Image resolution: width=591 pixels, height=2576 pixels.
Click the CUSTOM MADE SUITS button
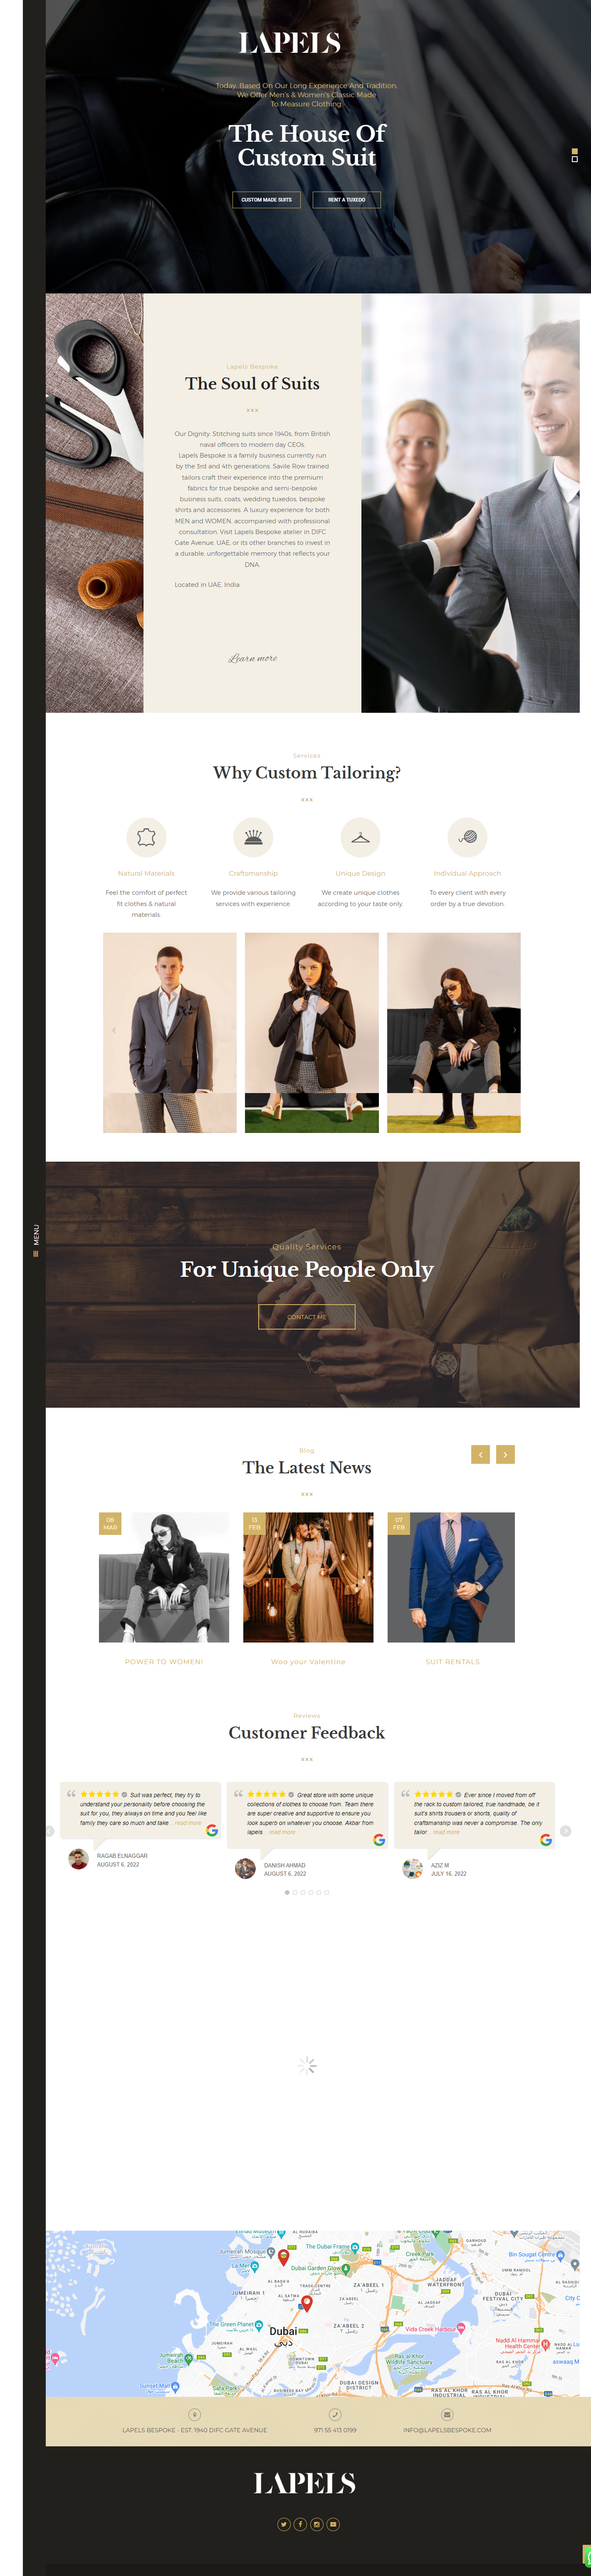coord(266,199)
